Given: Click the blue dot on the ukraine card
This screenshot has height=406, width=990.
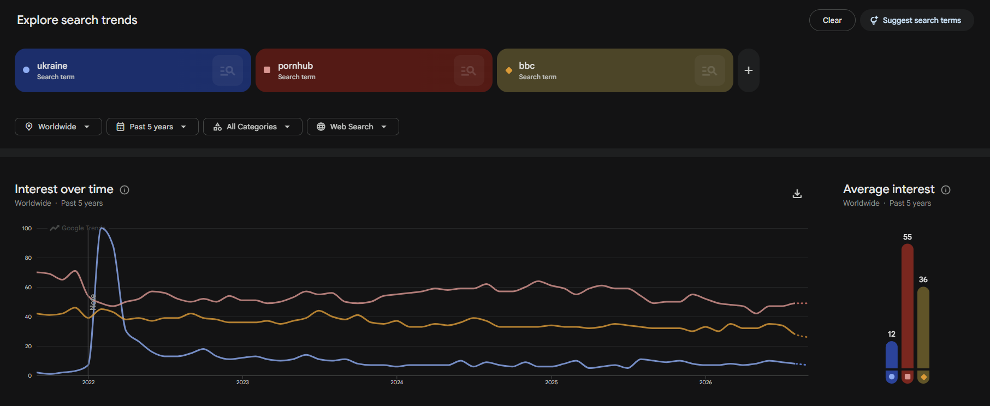Looking at the screenshot, I should tap(26, 70).
